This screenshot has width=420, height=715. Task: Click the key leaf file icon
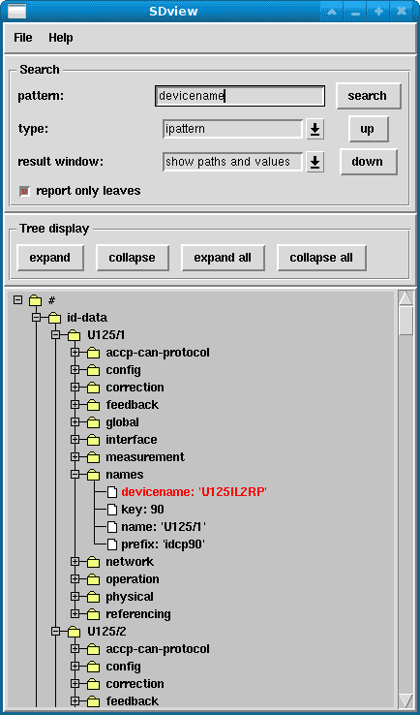click(112, 510)
